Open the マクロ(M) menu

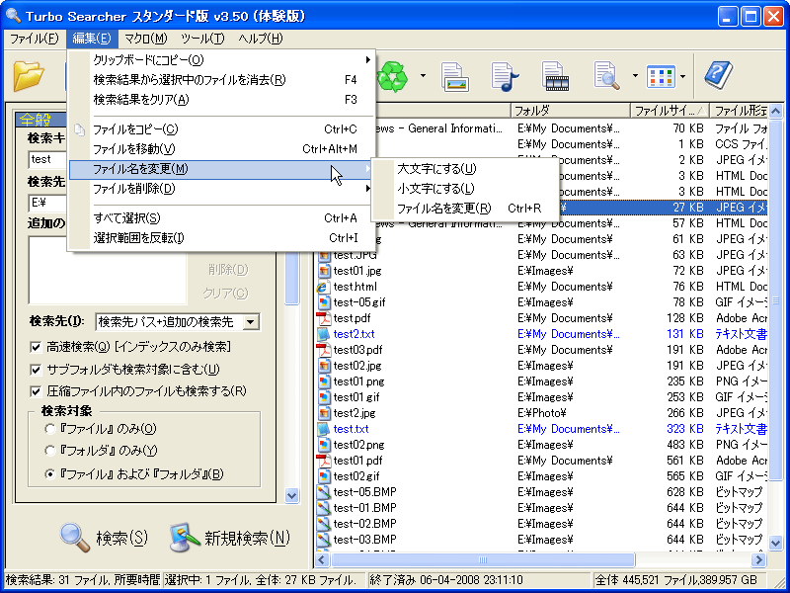(145, 39)
